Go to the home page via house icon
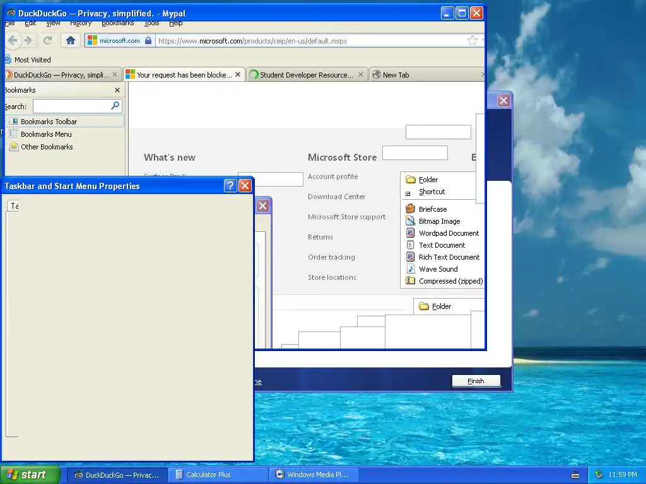The image size is (646, 484). 71,40
